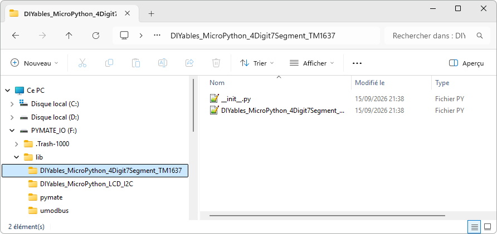Click the navigation pane vertical scrollbar
The height and width of the screenshot is (234, 497).
pos(193,105)
